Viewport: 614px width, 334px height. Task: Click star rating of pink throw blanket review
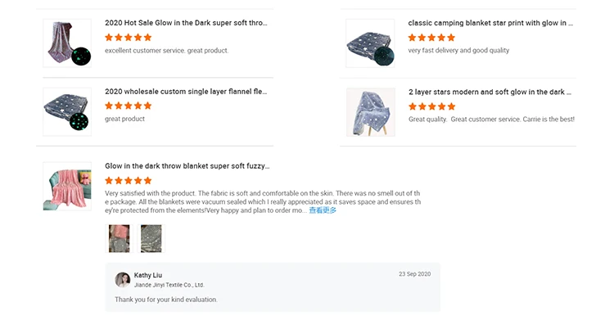(129, 180)
